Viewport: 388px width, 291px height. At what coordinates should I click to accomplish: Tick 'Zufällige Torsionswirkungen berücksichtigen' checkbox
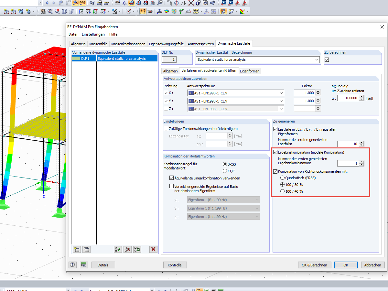pyautogui.click(x=166, y=129)
